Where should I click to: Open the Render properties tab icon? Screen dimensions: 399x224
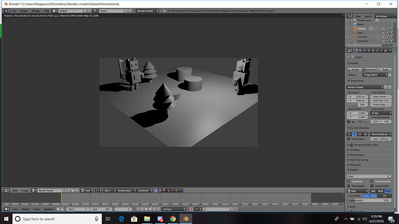pos(357,51)
